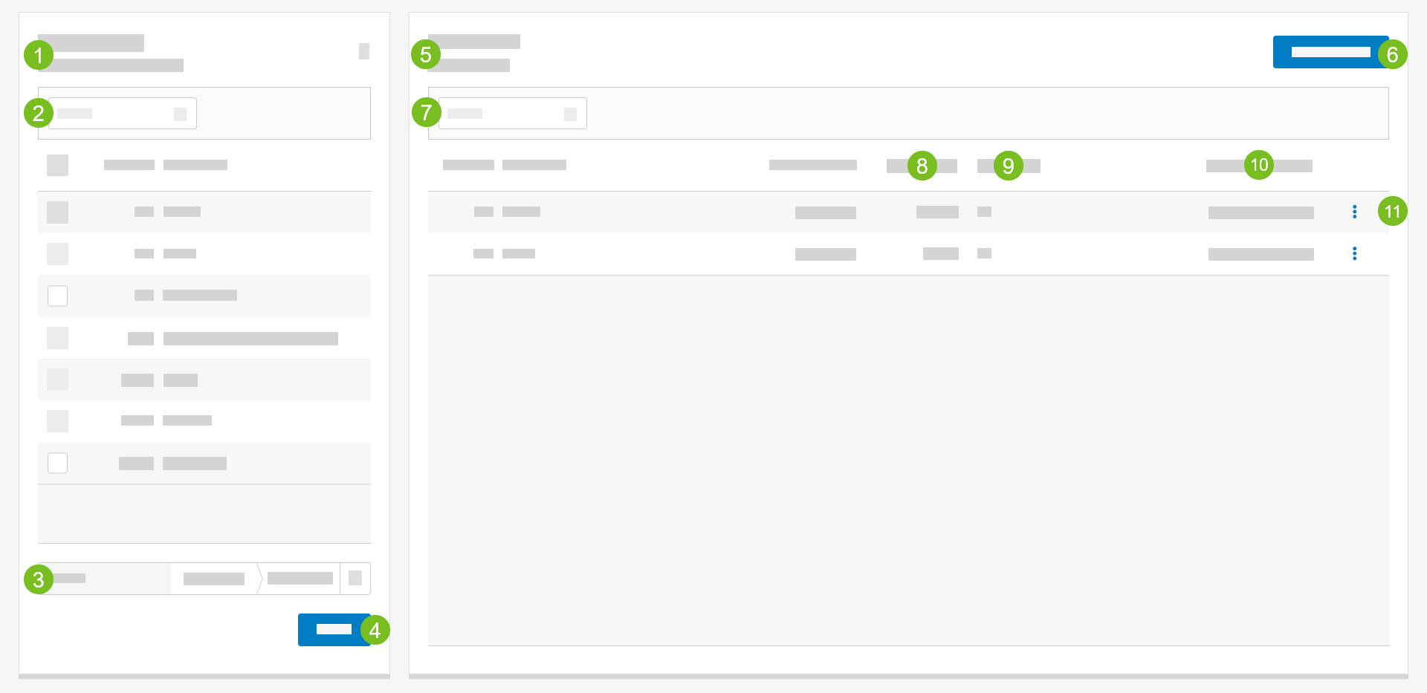Click the dropdown arrow inside the right panel filter box

[570, 114]
